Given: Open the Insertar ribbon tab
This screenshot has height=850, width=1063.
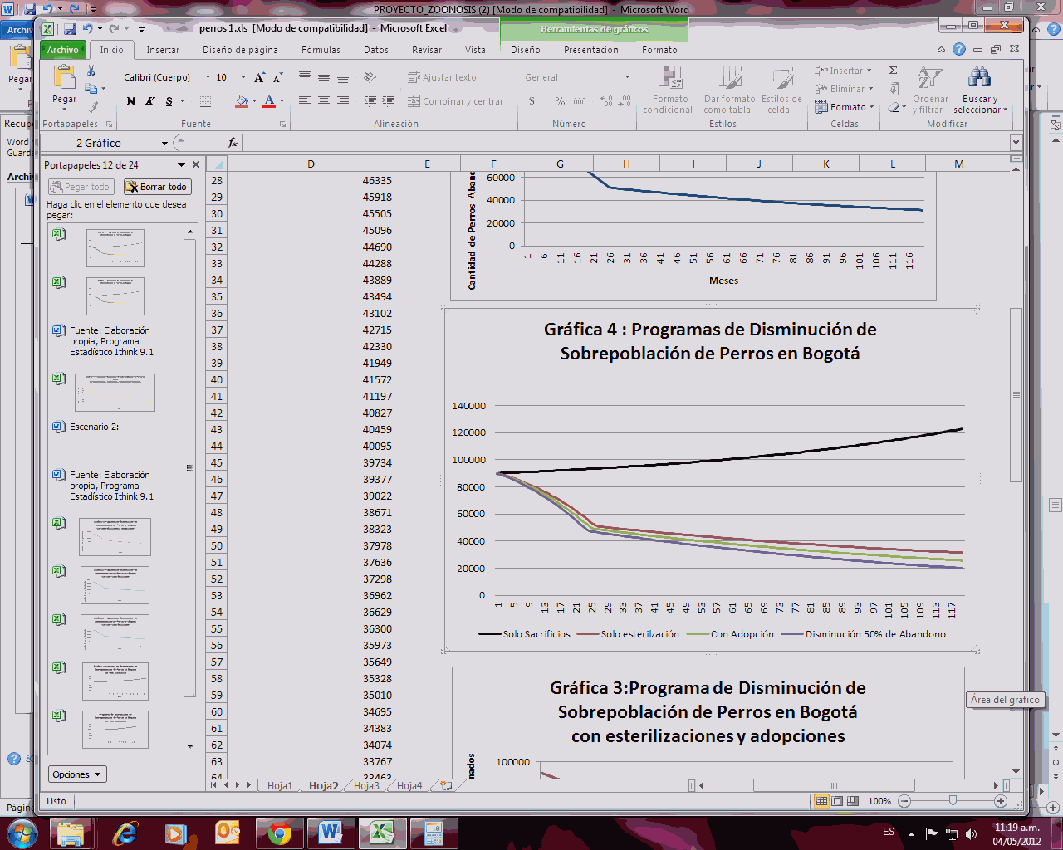Looking at the screenshot, I should tap(163, 50).
